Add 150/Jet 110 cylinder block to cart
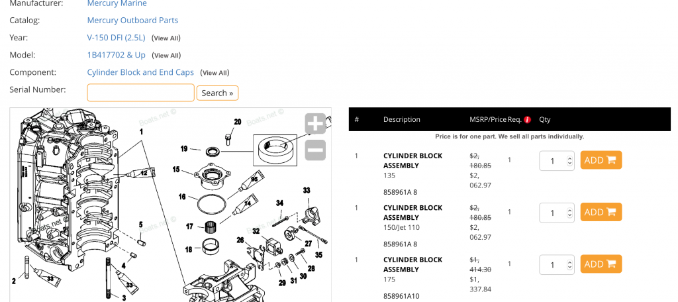This screenshot has width=678, height=302. click(601, 212)
